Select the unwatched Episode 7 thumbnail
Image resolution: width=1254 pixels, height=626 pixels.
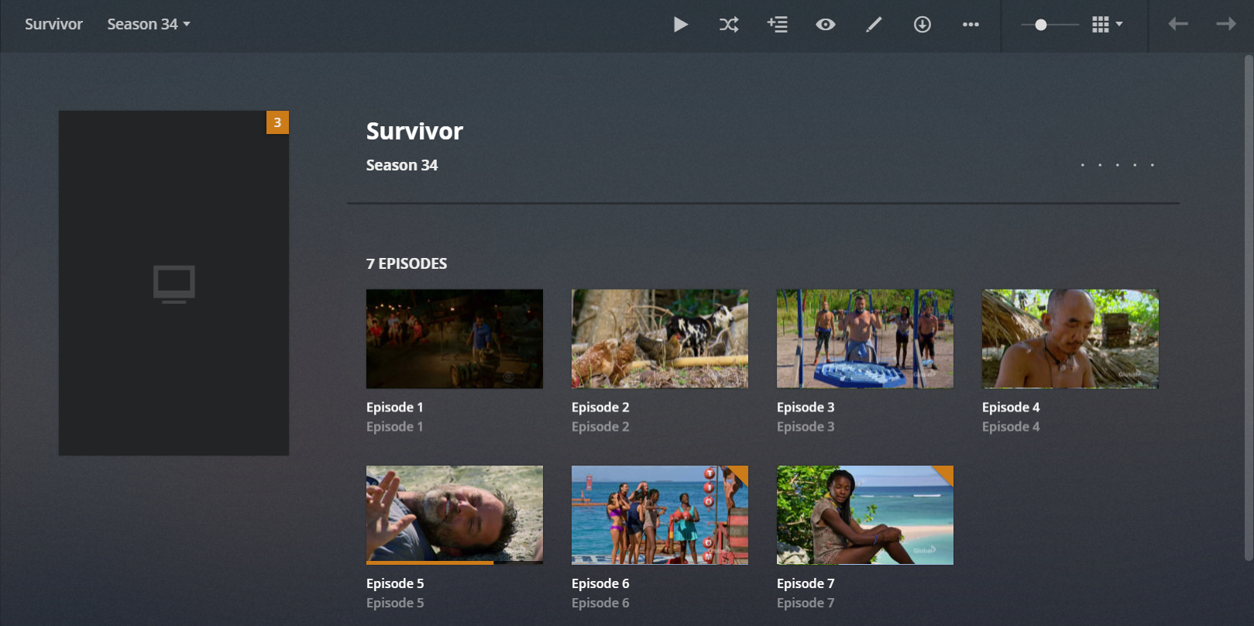(864, 514)
